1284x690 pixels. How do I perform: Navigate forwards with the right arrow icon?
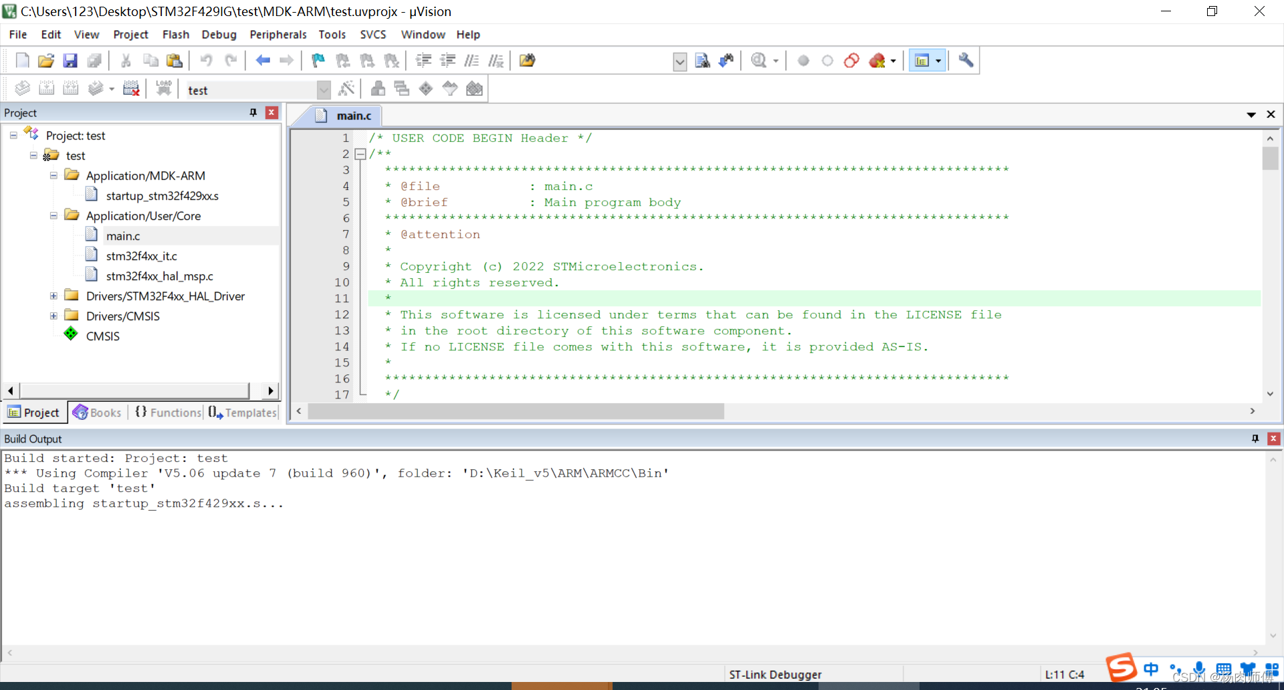pos(286,61)
